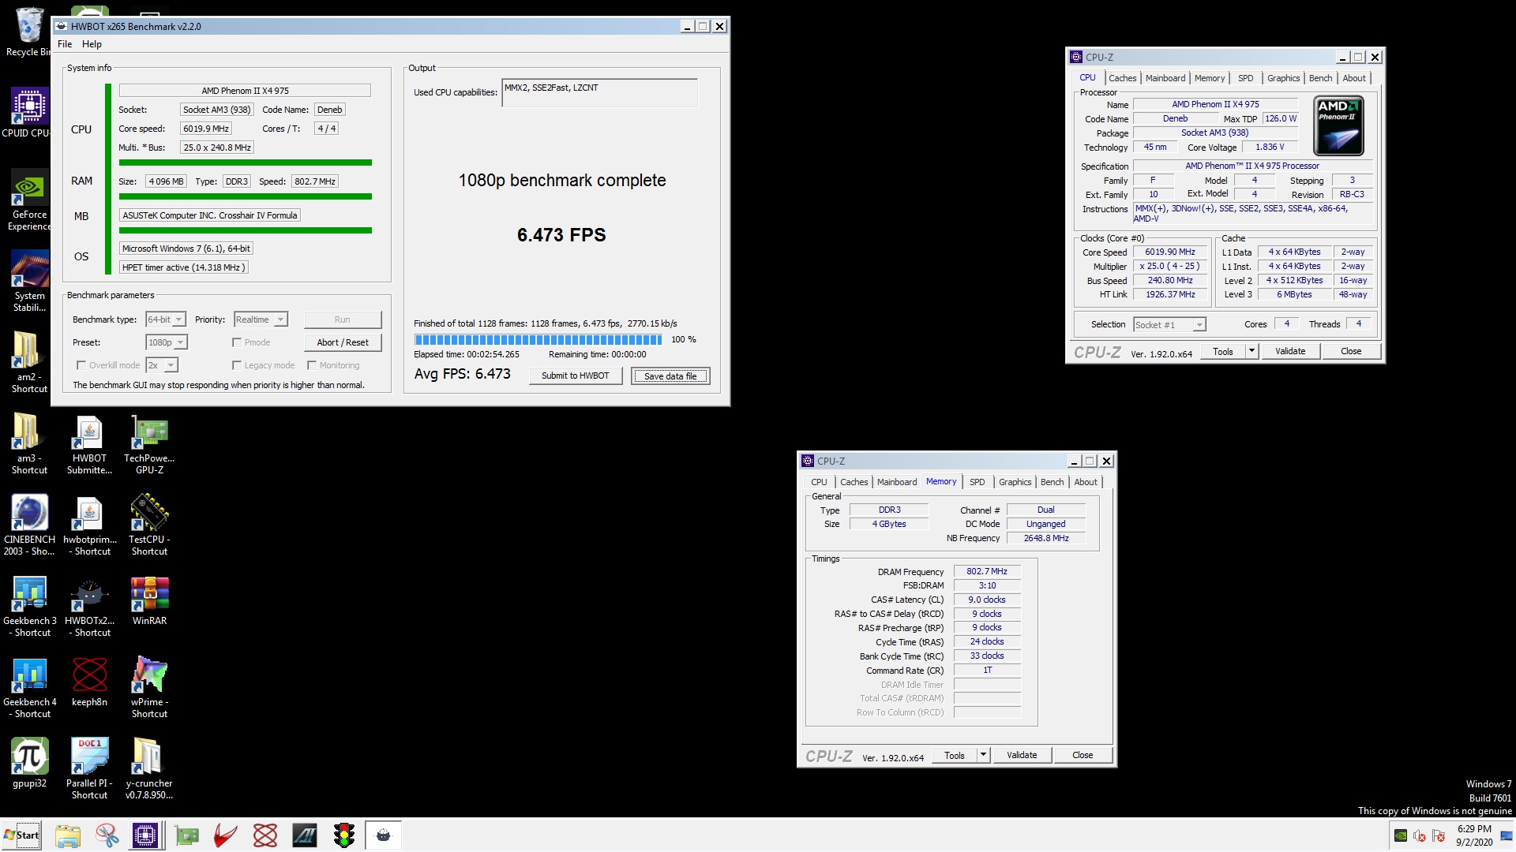Click the traffic light taskbar icon
The width and height of the screenshot is (1516, 852).
[344, 835]
